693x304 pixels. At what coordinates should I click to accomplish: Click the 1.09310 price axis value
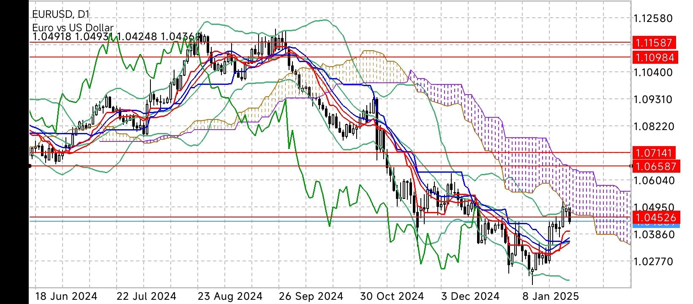[653, 99]
